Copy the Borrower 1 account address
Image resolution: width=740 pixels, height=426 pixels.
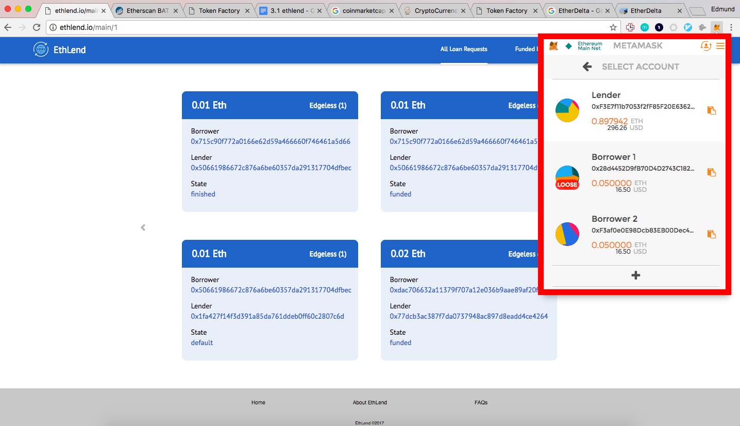coord(712,172)
